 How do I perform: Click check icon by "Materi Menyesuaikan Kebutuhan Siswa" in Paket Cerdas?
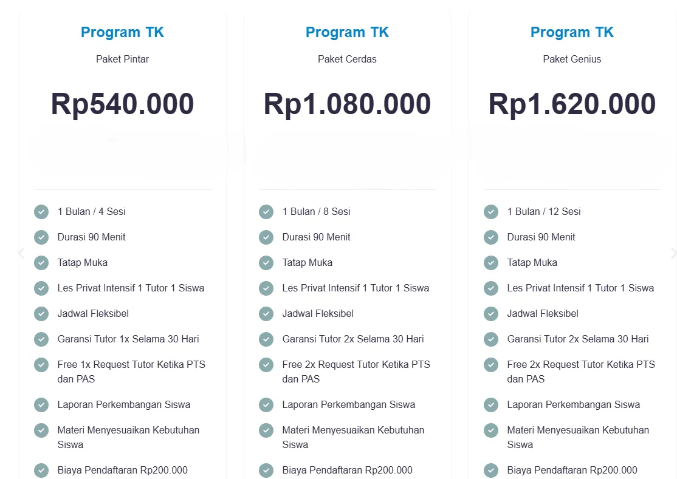coord(266,430)
